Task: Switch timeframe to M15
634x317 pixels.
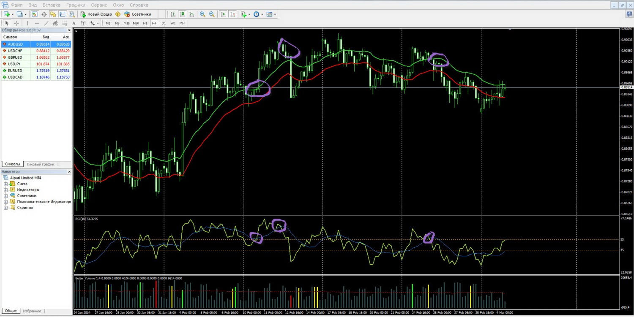Action: click(x=126, y=23)
